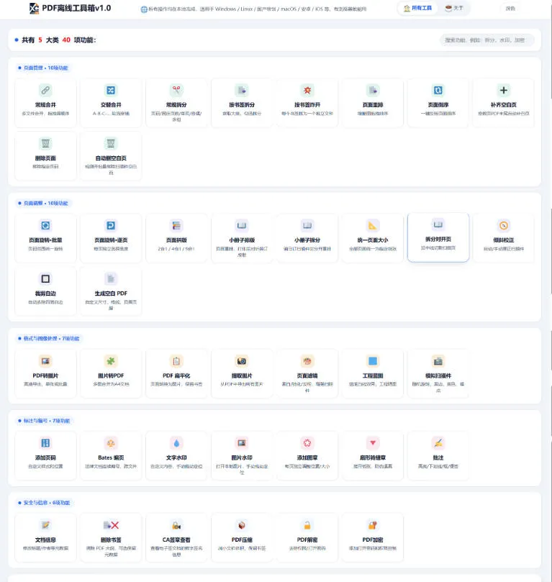Click the 格式与图像处理 · 7项功能 category label
The height and width of the screenshot is (582, 552).
49,339
